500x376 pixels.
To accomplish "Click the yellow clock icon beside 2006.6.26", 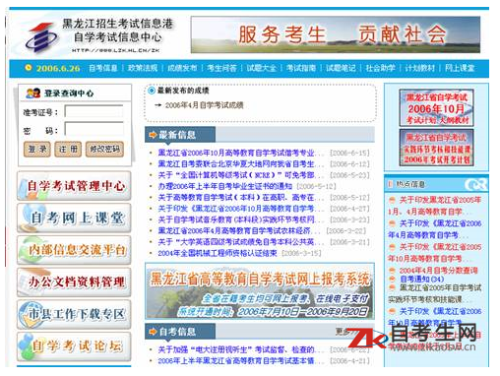I will pos(29,68).
